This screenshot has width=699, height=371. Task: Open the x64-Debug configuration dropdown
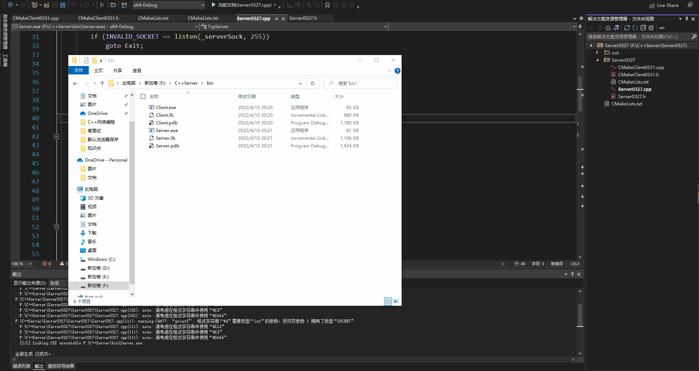pos(203,5)
